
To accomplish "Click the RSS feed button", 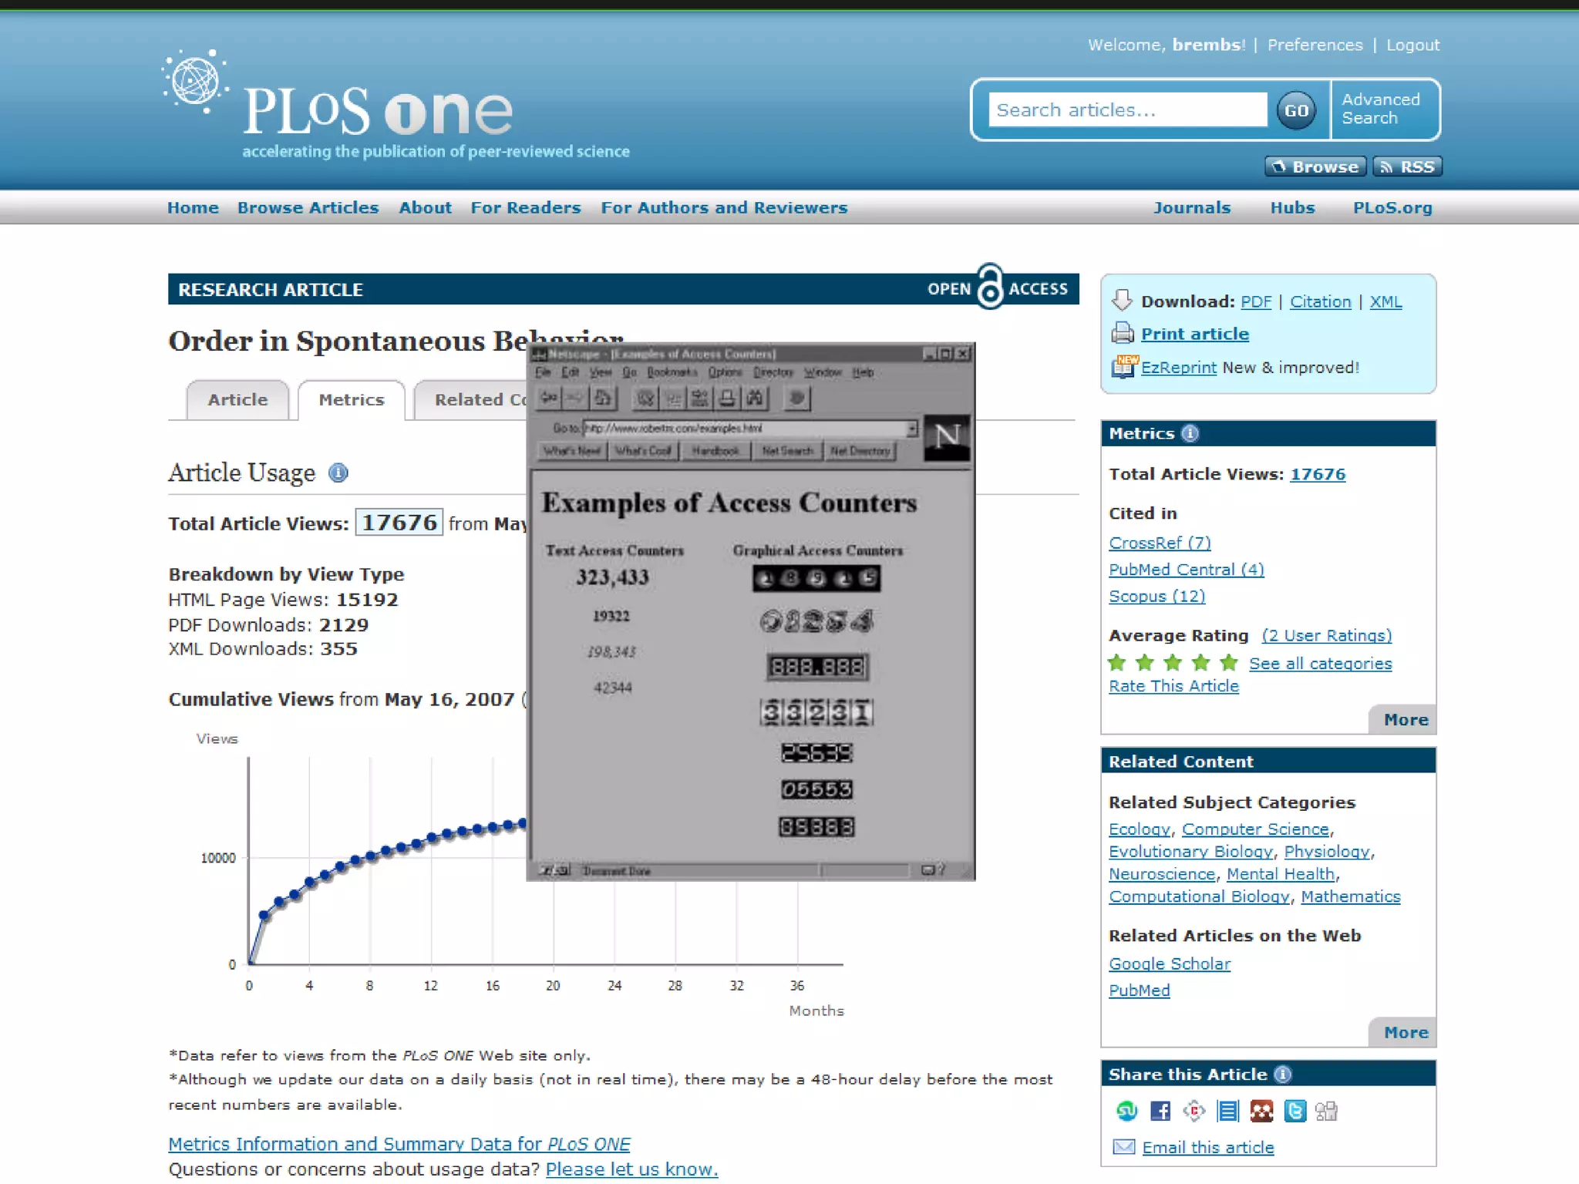I will [x=1407, y=166].
